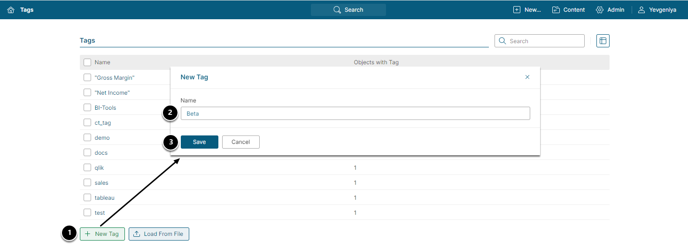688x249 pixels.
Task: Open the column settings icon beside search
Action: point(603,41)
